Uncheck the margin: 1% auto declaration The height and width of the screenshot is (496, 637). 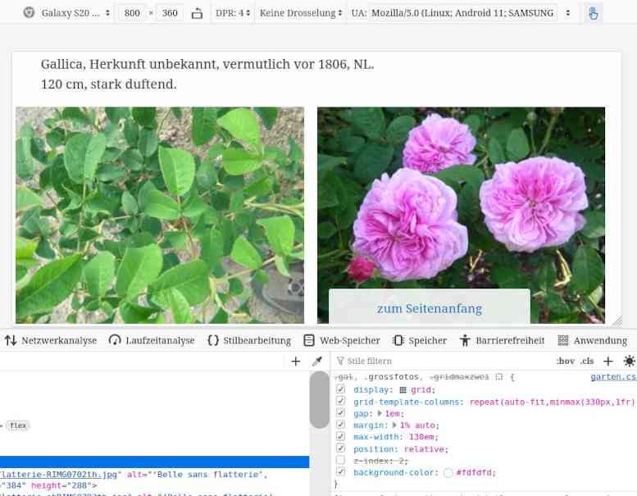(340, 425)
